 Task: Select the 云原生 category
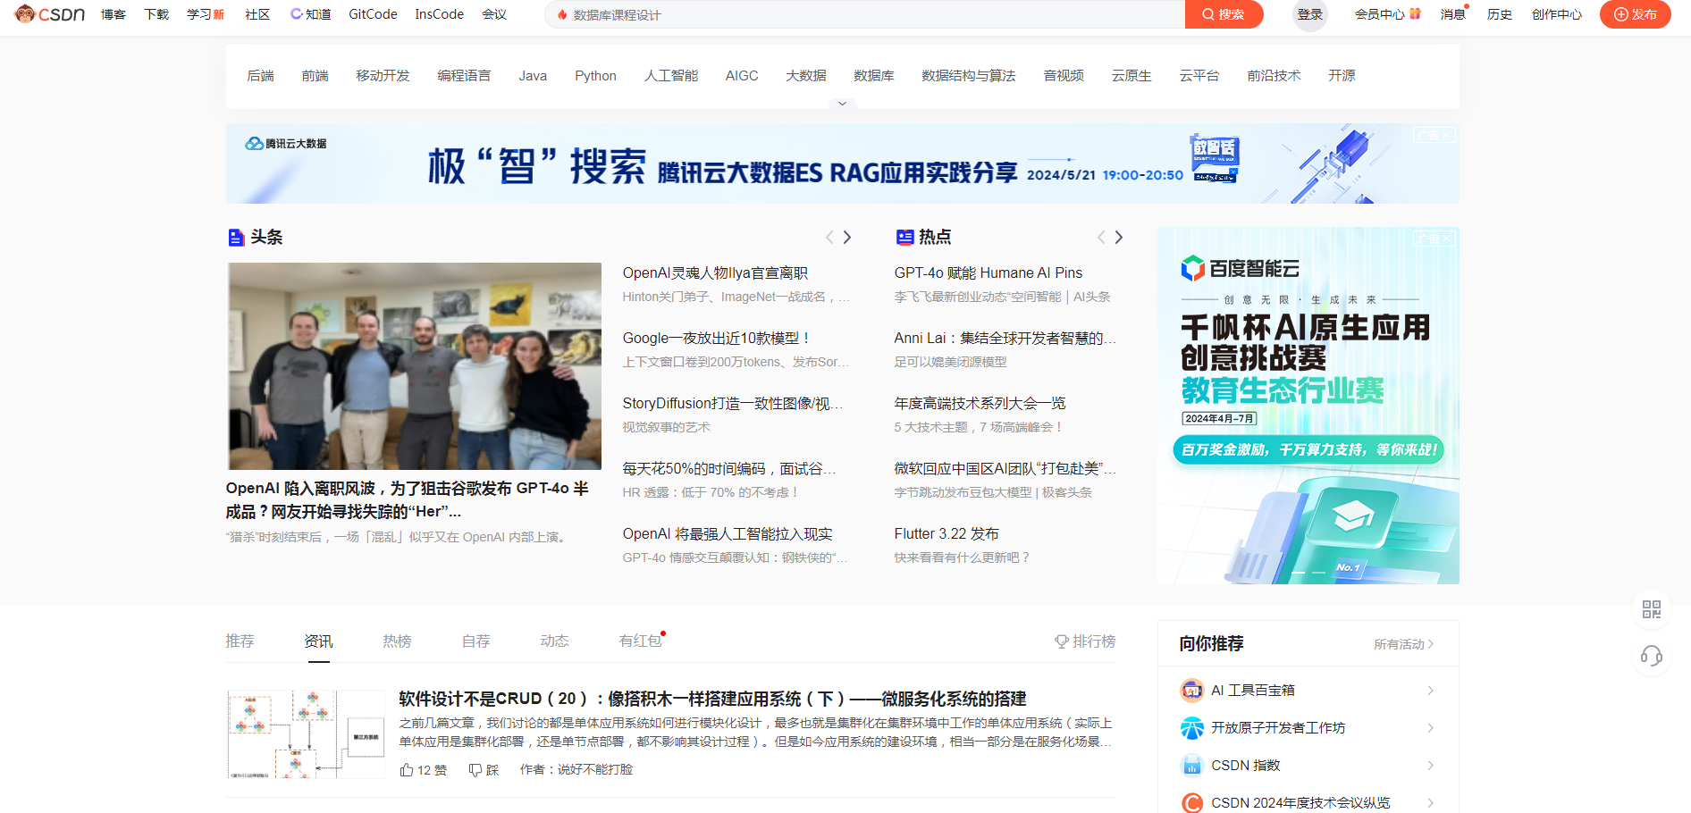[x=1132, y=76]
